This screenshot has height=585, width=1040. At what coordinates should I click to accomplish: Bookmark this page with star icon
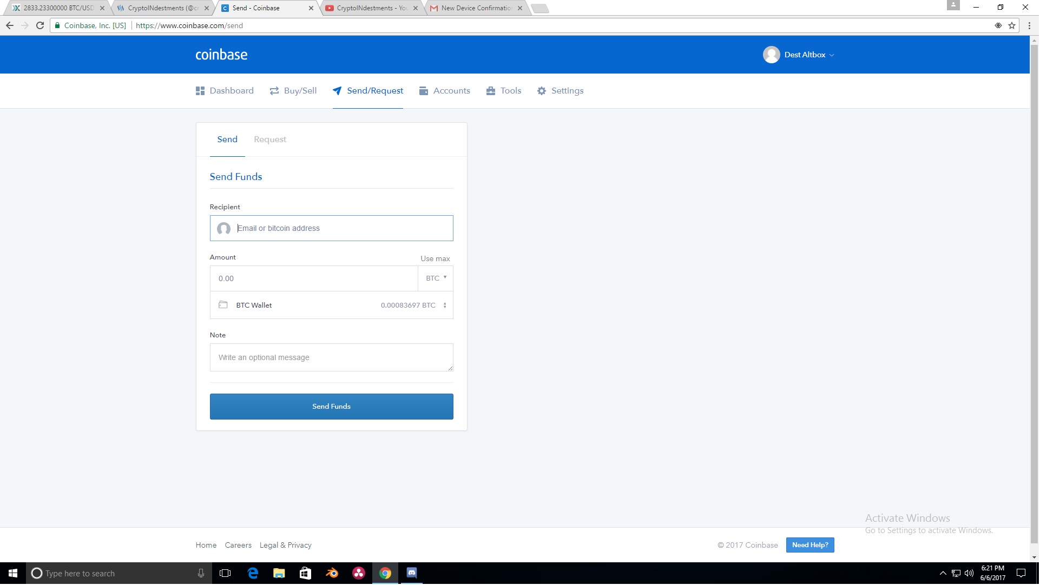(1012, 25)
